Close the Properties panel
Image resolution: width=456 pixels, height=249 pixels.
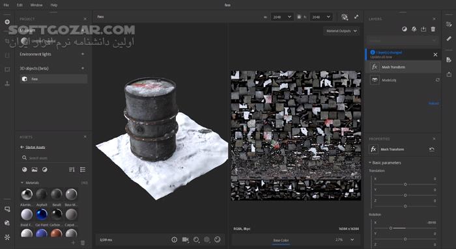(x=435, y=138)
